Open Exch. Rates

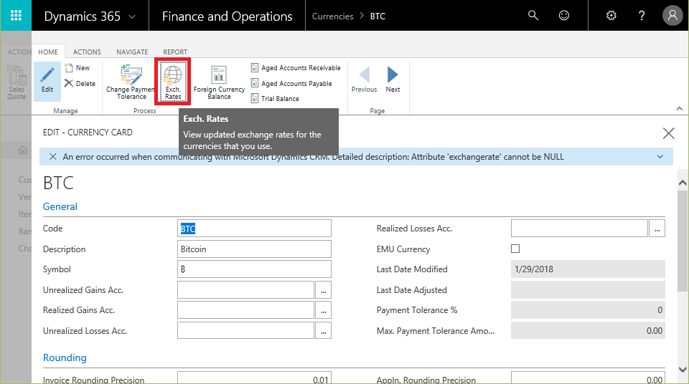pyautogui.click(x=173, y=82)
